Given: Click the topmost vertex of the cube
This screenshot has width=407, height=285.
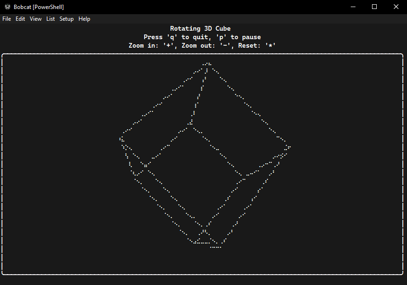Looking at the screenshot, I should pyautogui.click(x=207, y=64).
